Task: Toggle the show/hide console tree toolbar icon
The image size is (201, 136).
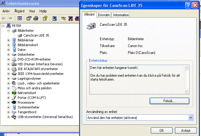Action: (x=20, y=18)
